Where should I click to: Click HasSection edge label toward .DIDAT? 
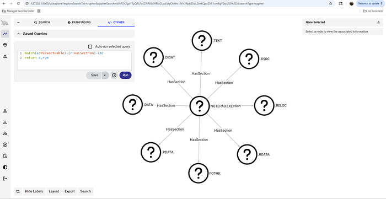(176, 82)
